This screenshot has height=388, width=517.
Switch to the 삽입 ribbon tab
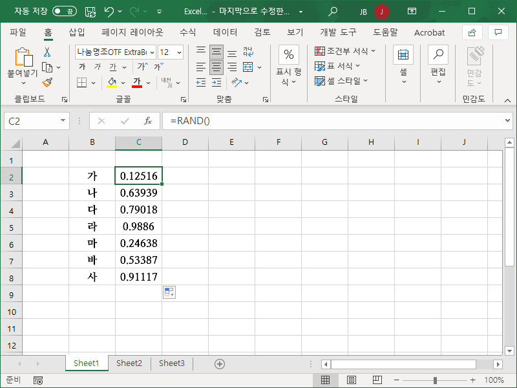(x=76, y=32)
